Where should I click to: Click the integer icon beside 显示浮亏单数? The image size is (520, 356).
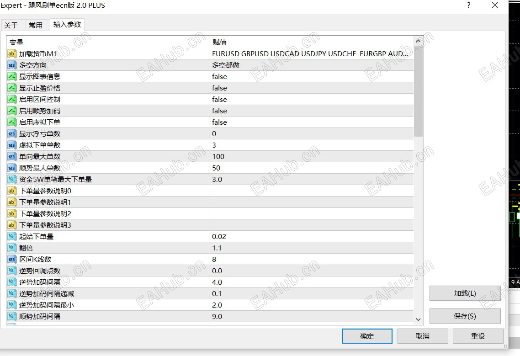tap(11, 134)
